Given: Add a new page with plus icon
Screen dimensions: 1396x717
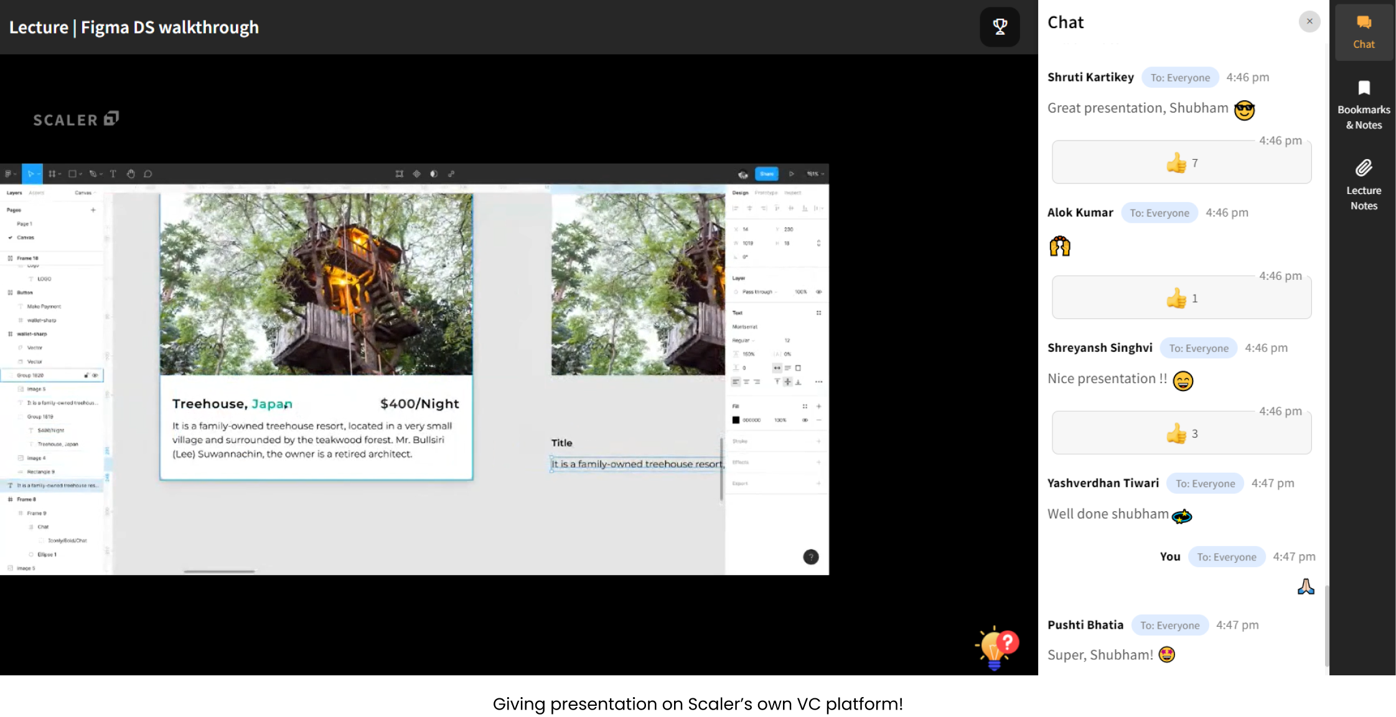Looking at the screenshot, I should [x=93, y=210].
